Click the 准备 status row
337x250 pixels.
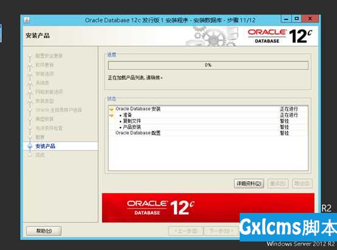point(208,115)
